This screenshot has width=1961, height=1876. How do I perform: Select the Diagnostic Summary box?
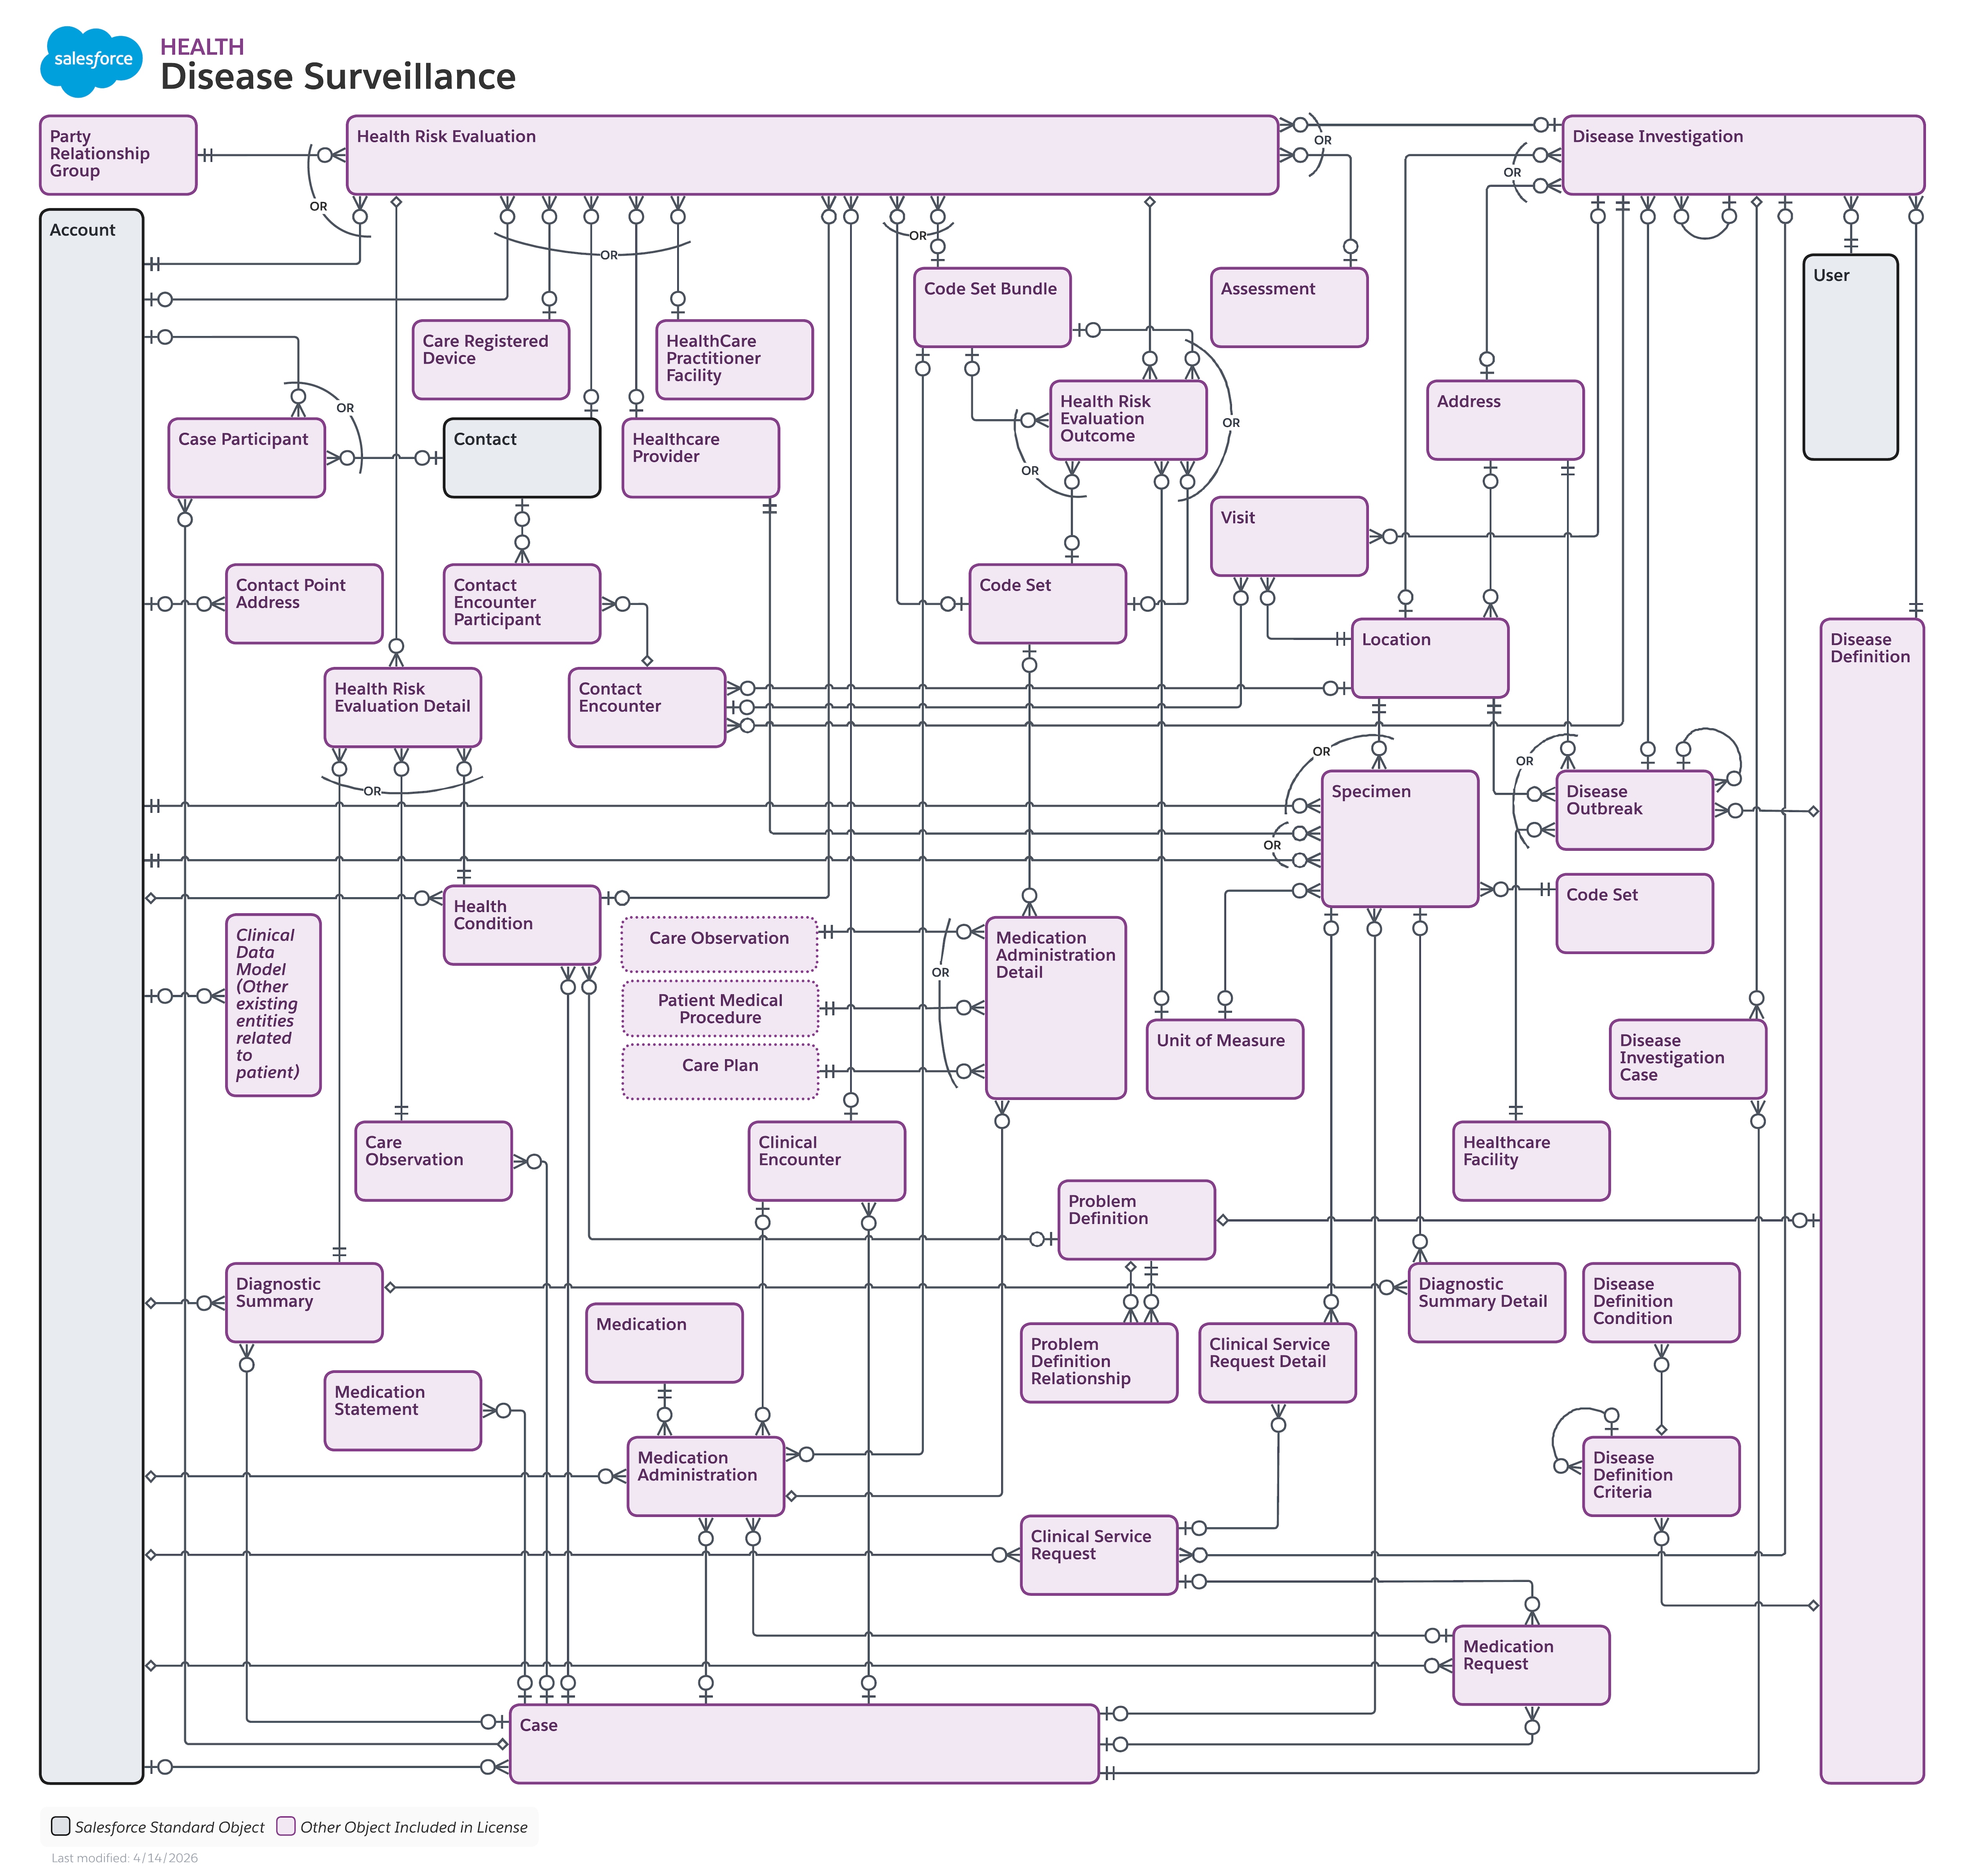tap(304, 1302)
